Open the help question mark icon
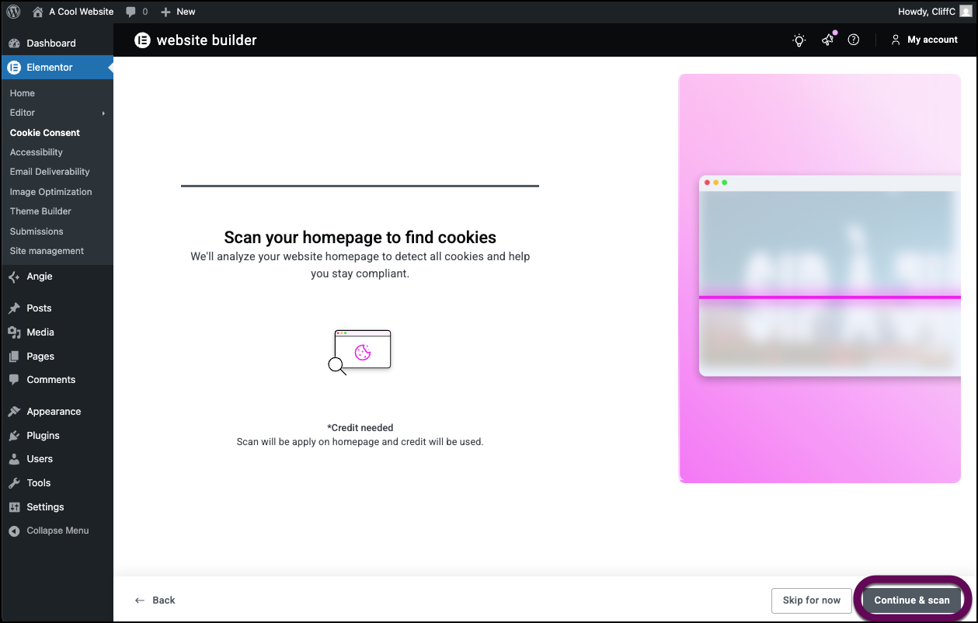Viewport: 978px width, 623px height. pyautogui.click(x=854, y=40)
